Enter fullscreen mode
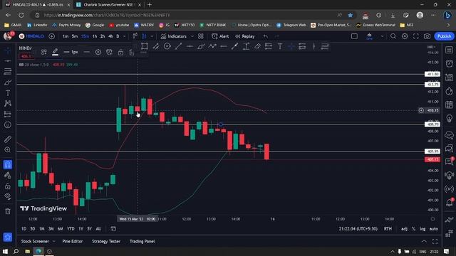This screenshot has height=256, width=456. click(416, 36)
